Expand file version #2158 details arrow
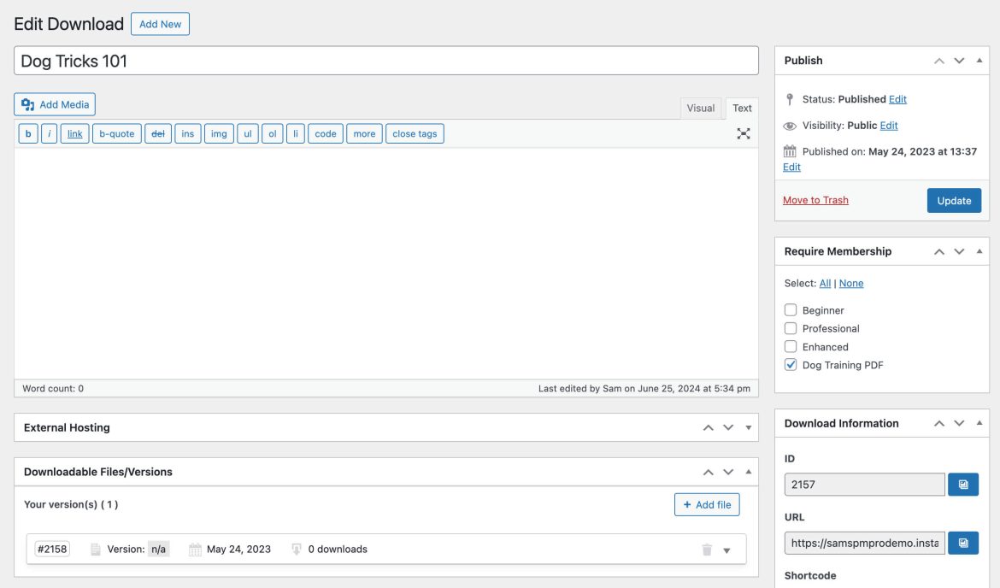 (x=727, y=550)
